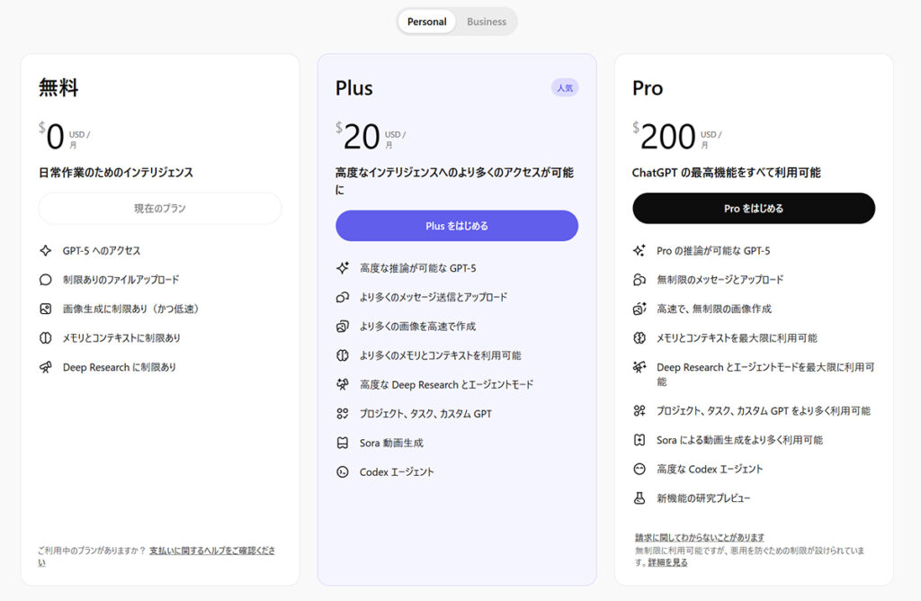Open the '詳細を見る' link
This screenshot has height=601, width=921.
[x=667, y=562]
